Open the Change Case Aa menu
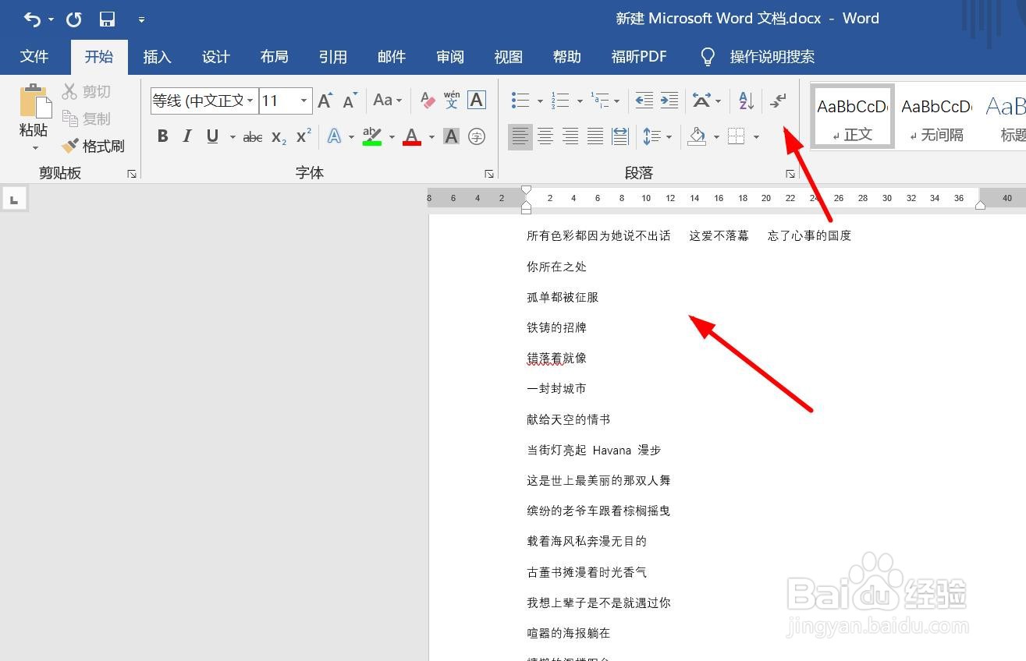 [x=387, y=100]
